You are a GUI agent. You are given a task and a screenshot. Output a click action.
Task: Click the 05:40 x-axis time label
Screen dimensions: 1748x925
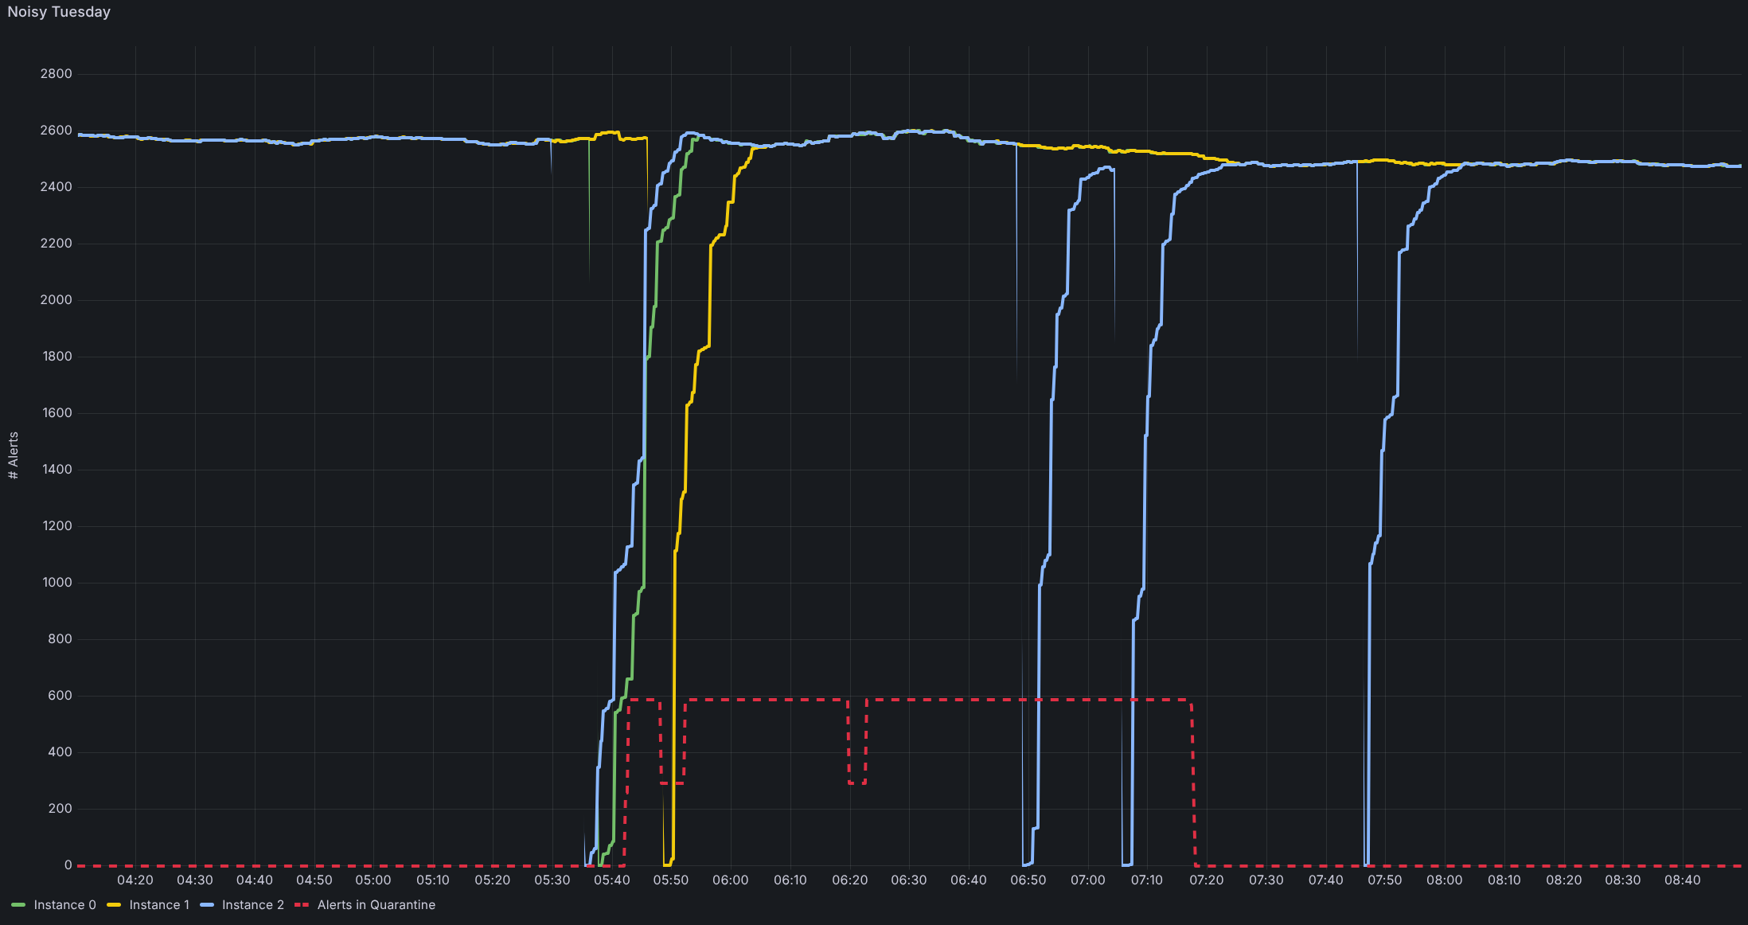[x=611, y=880]
